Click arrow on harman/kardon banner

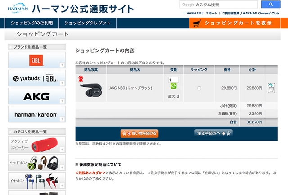pos(62,119)
